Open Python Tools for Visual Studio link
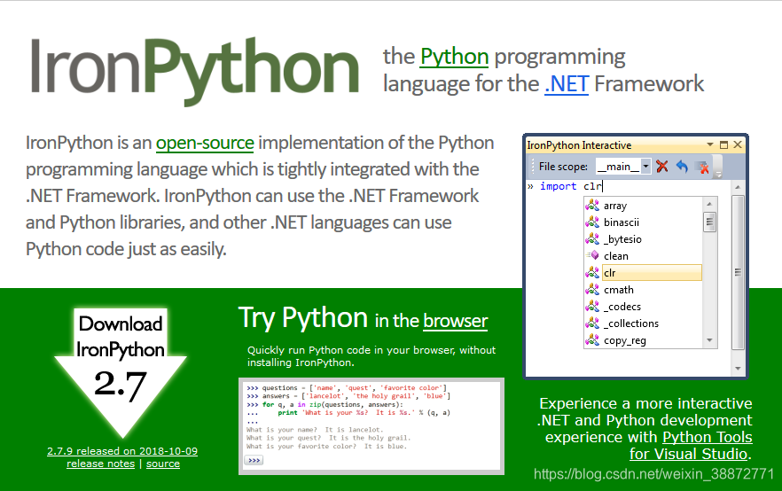782x491 pixels. pyautogui.click(x=691, y=445)
